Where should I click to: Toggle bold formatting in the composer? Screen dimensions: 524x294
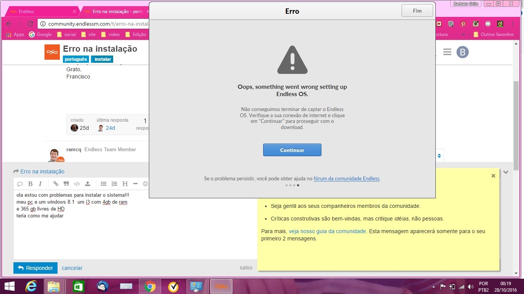[x=30, y=184]
